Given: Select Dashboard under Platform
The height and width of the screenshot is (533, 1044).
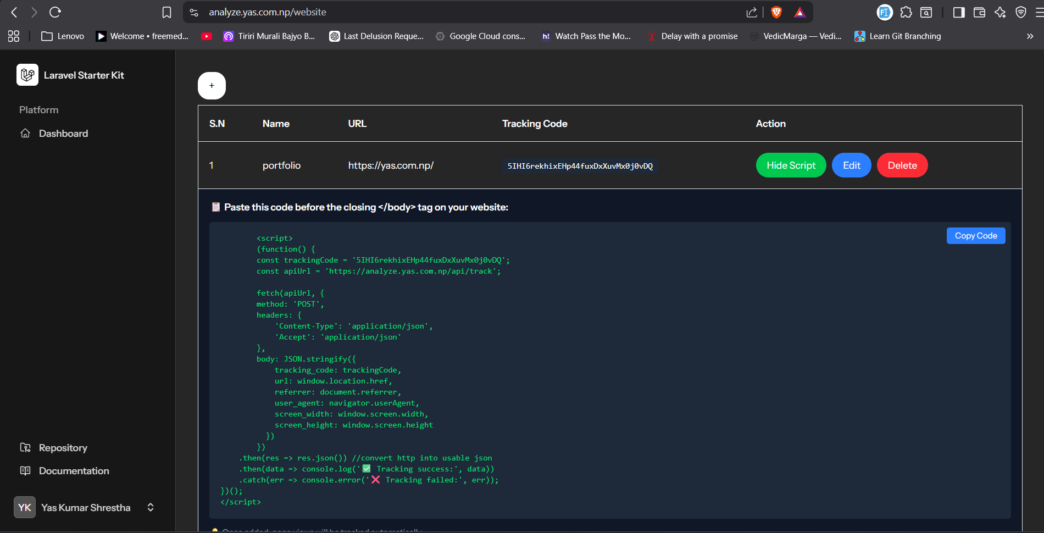Looking at the screenshot, I should [63, 133].
